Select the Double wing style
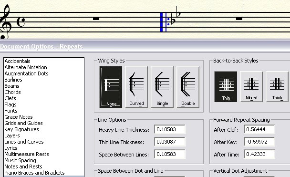This screenshot has height=177, width=290. [188, 87]
